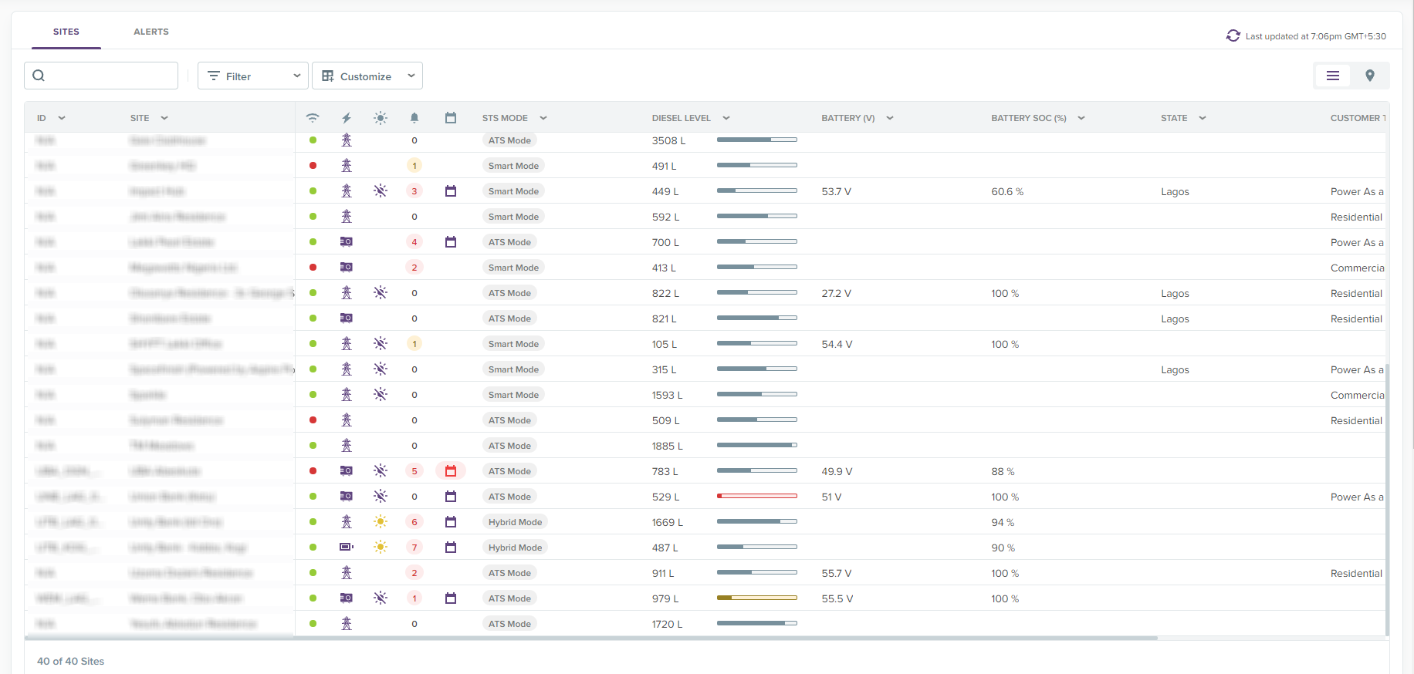Screen dimensions: 1414x674
Task: Click alert count 4 badge in 700 L row
Action: [414, 242]
